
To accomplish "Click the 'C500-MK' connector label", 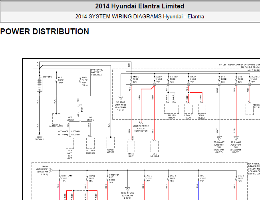I will tap(76, 135).
